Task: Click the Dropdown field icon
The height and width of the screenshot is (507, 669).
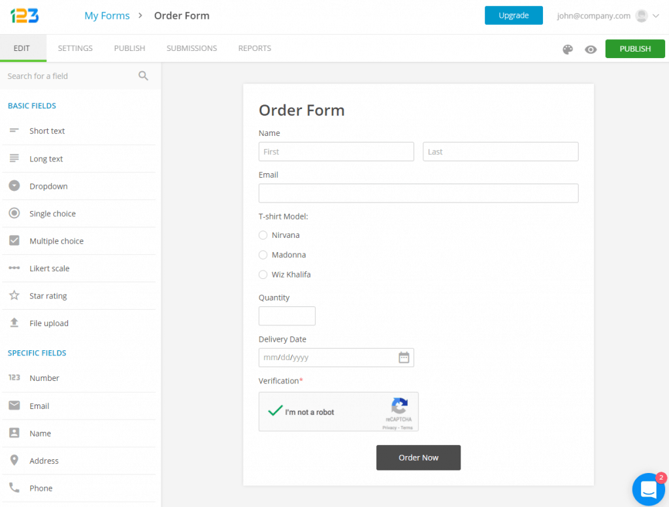Action: [14, 186]
